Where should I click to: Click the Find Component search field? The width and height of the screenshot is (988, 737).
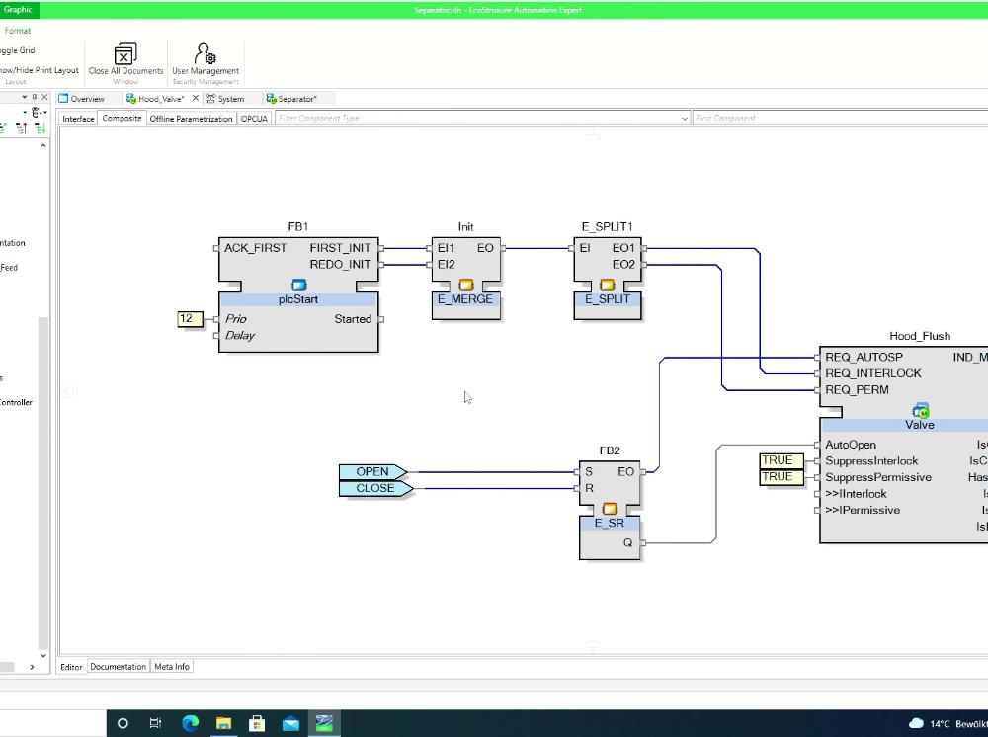point(839,119)
